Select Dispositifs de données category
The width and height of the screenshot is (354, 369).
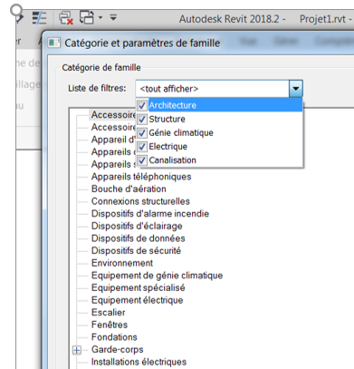[x=139, y=238]
